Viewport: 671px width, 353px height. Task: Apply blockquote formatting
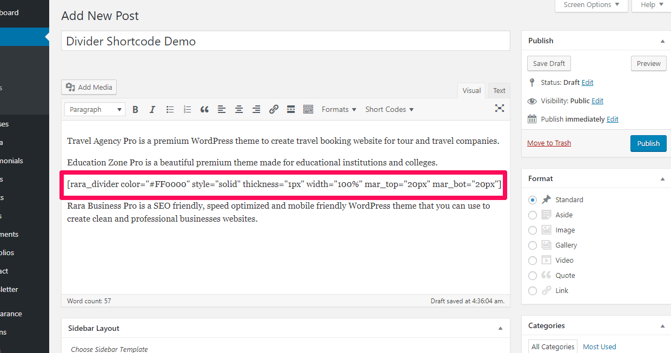(x=204, y=109)
